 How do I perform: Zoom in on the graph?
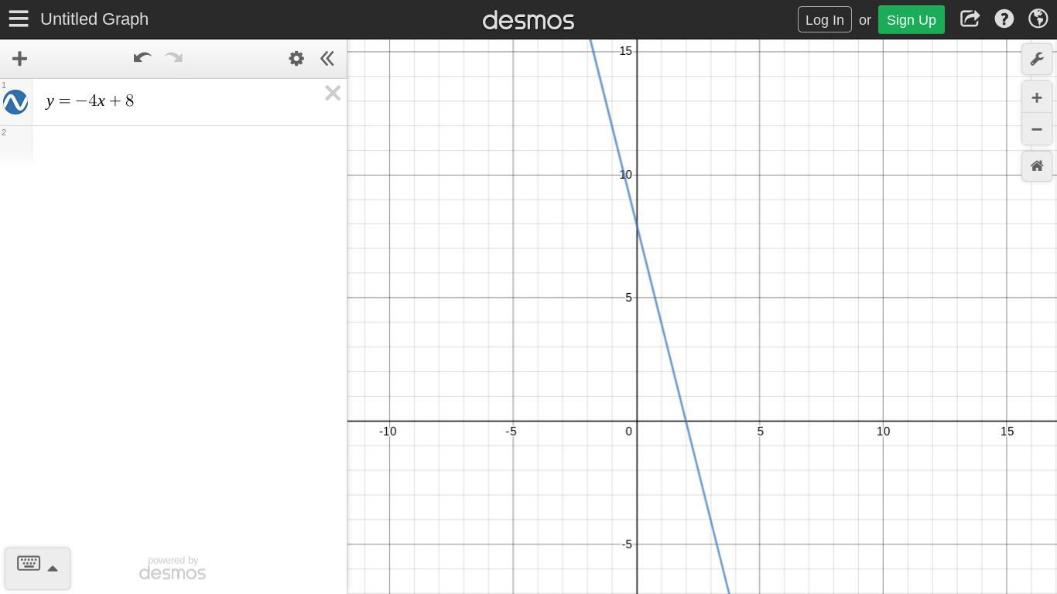tap(1037, 97)
